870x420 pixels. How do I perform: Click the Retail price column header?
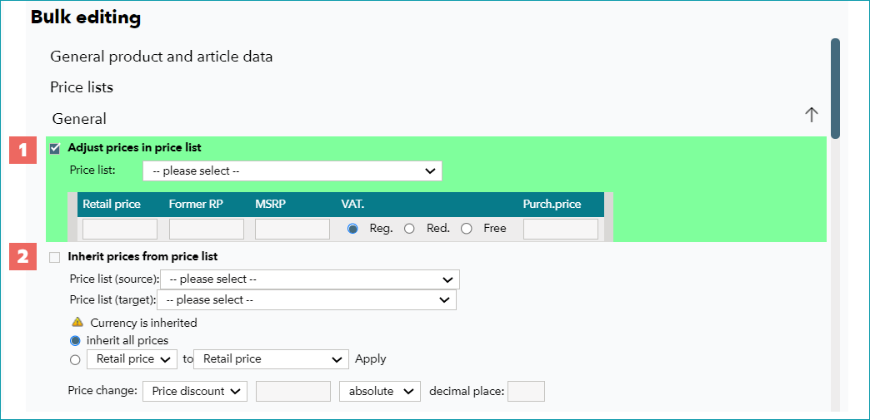112,205
